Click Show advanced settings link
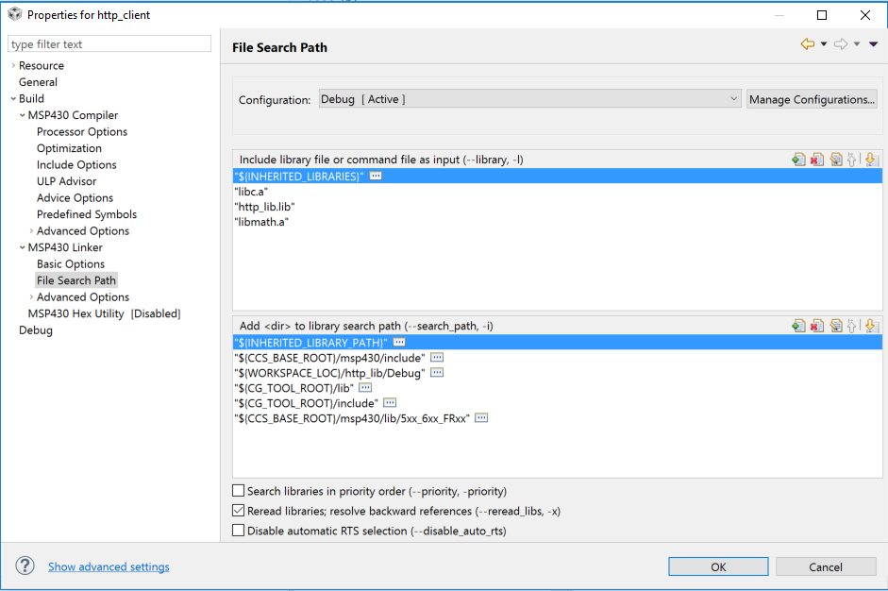 click(109, 566)
